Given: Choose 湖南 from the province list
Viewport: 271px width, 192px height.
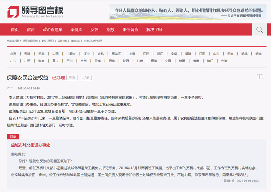Looking at the screenshot, I should [x=258, y=54].
